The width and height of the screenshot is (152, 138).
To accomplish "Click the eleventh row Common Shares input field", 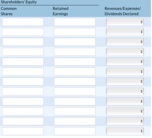I will tap(23, 121).
